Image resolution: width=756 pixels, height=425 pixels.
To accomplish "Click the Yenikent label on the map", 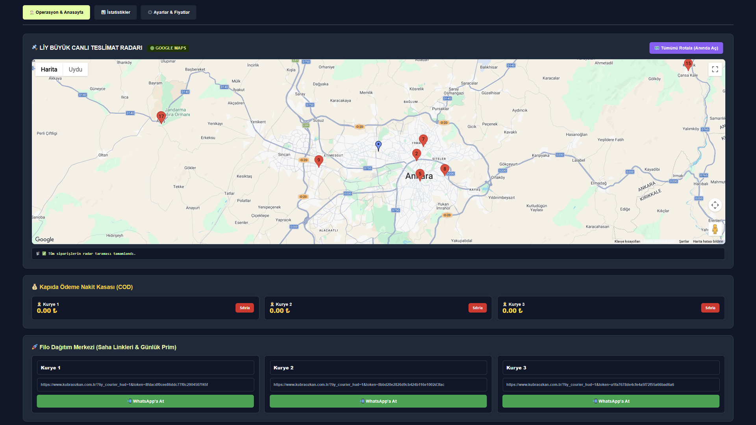I will (x=258, y=122).
